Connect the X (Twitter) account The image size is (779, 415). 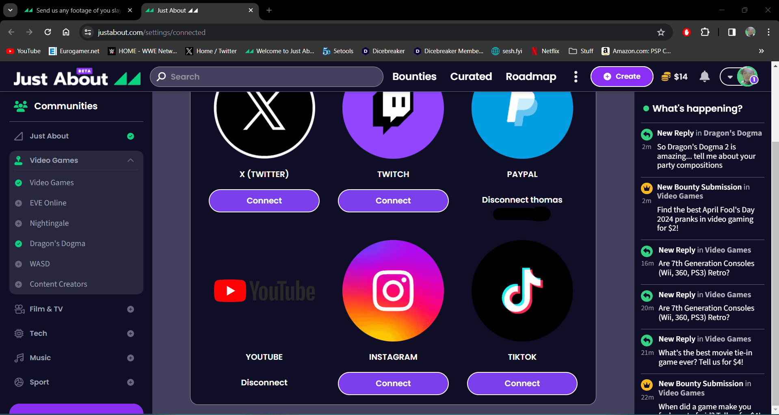(x=264, y=201)
